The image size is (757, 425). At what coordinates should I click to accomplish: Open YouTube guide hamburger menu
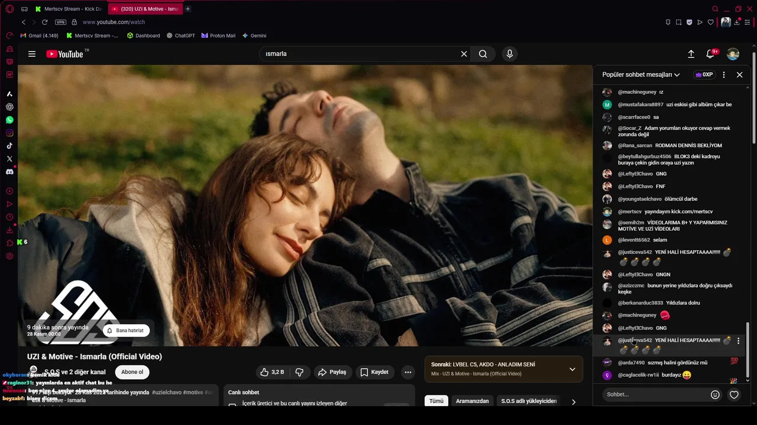32,54
